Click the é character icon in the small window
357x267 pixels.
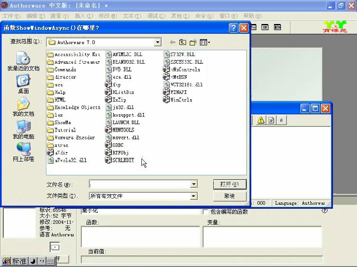click(282, 120)
